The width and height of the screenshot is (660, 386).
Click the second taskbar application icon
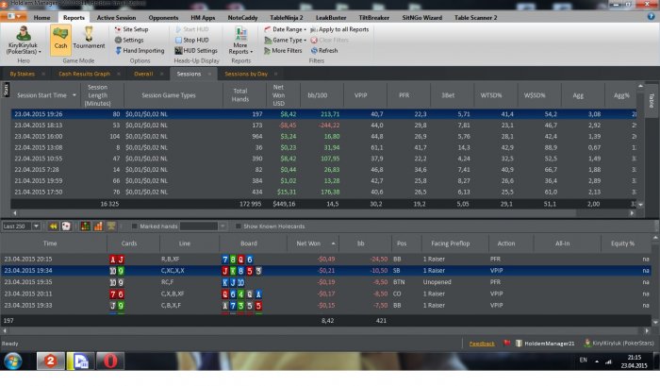point(80,361)
